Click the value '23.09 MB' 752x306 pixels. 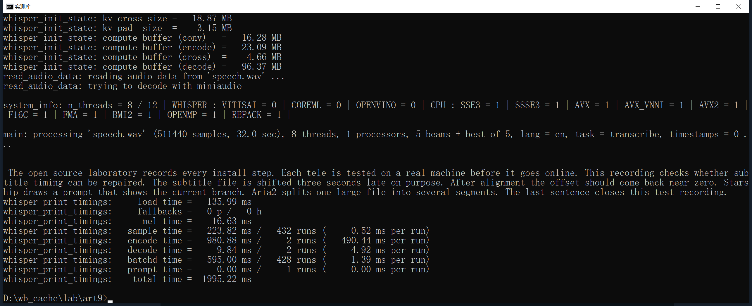point(262,47)
